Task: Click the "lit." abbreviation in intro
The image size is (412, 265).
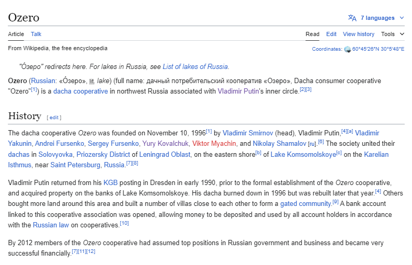Action: [91, 82]
